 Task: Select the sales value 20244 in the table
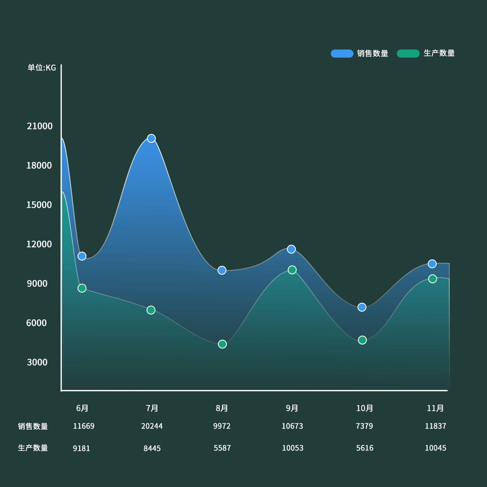[152, 426]
